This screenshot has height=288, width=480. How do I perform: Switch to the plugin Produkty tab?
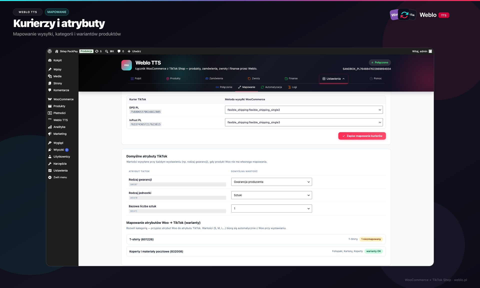tap(173, 78)
